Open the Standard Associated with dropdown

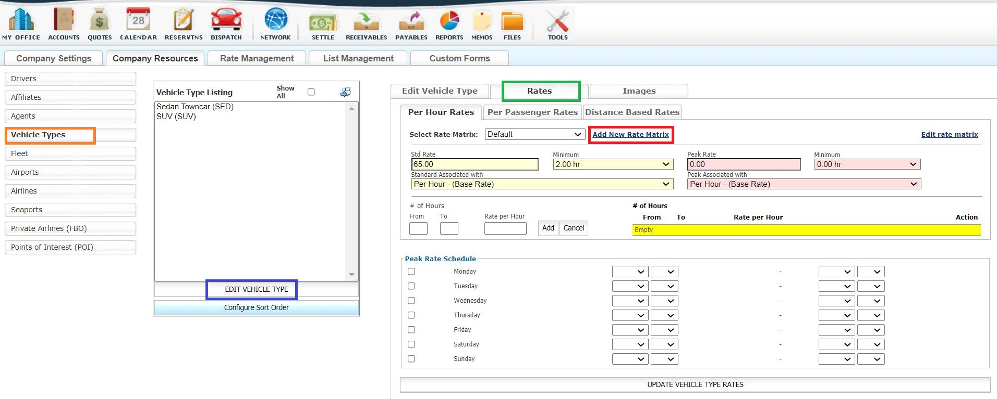click(542, 184)
